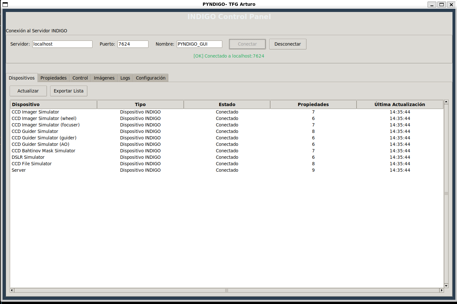Show the Logs tab
This screenshot has height=304, width=457.
(x=125, y=78)
